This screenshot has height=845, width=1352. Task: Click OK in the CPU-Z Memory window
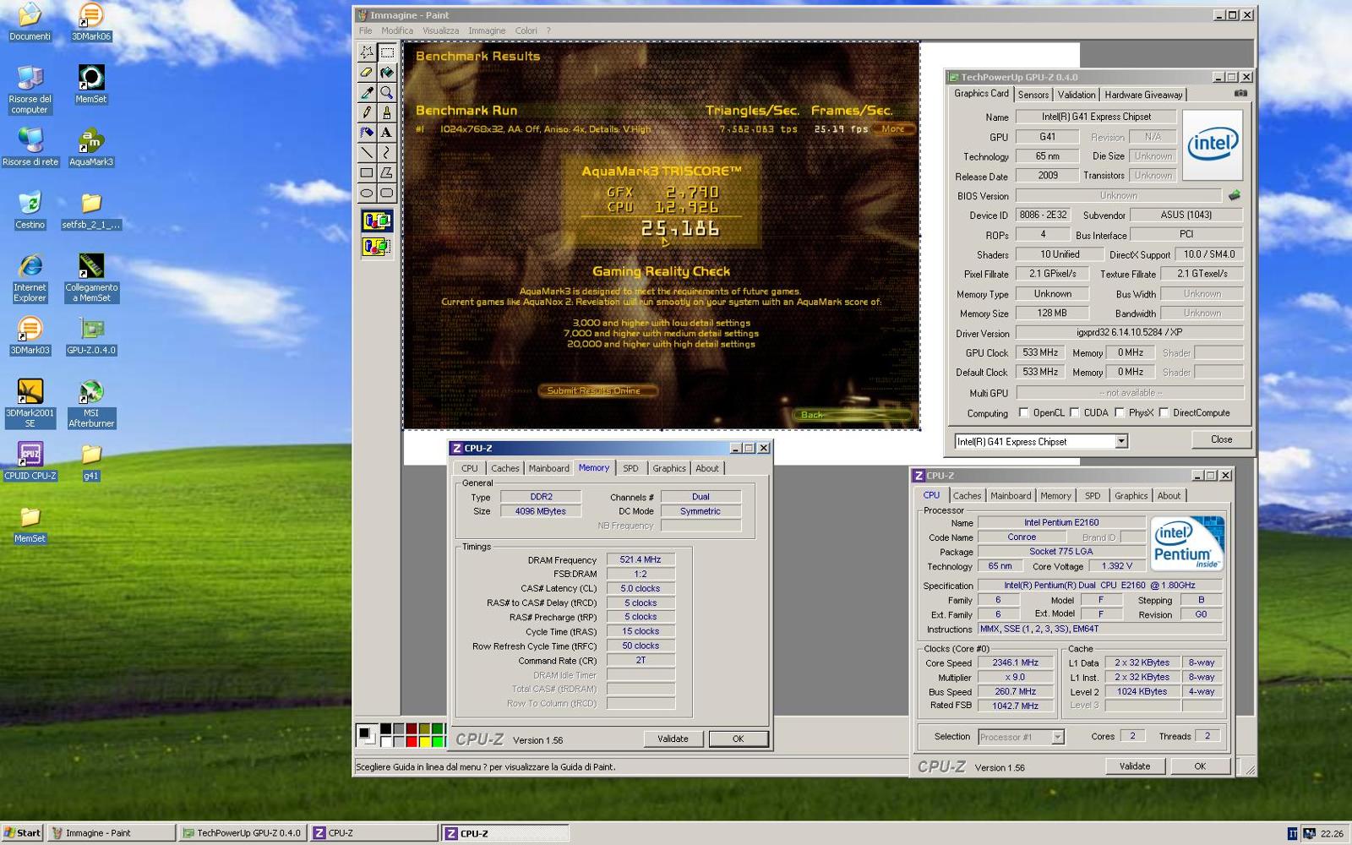point(738,739)
